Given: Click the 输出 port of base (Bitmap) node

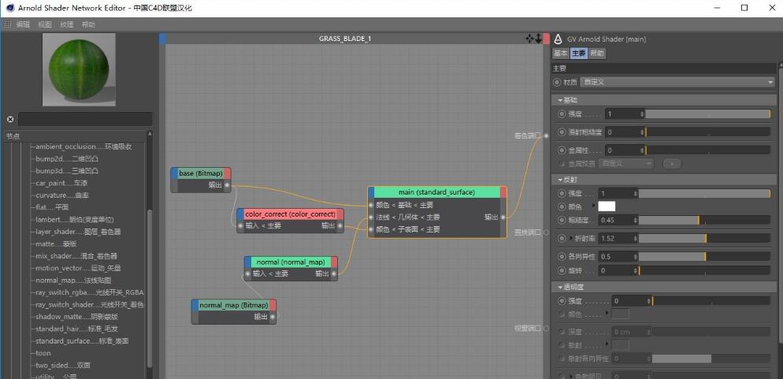Looking at the screenshot, I should [227, 185].
